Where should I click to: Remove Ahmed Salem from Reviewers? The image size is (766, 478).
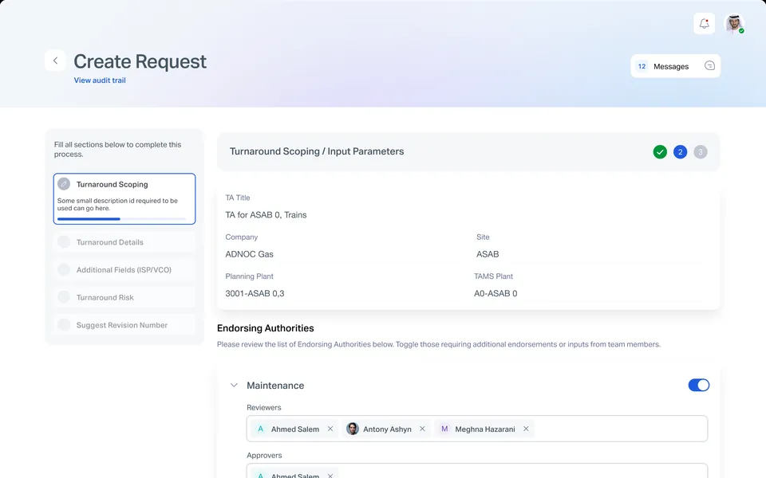(330, 429)
